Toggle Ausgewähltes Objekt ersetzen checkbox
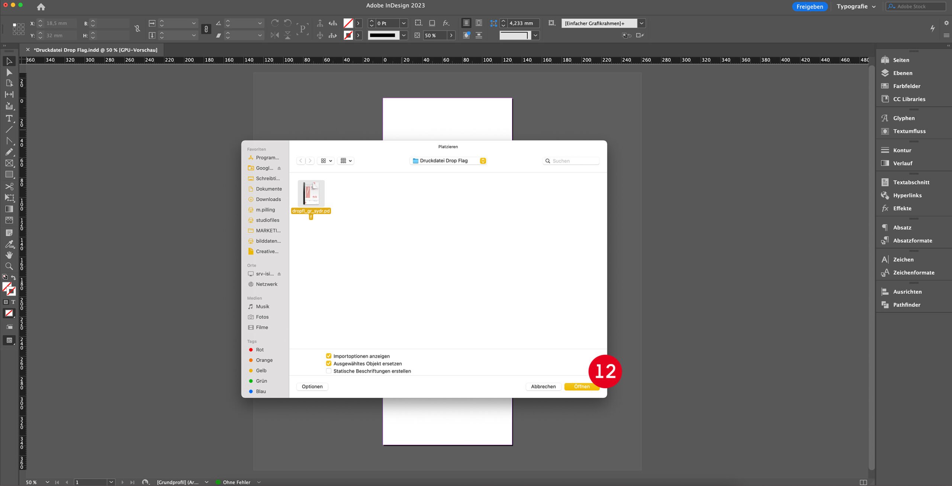This screenshot has height=486, width=952. tap(328, 363)
